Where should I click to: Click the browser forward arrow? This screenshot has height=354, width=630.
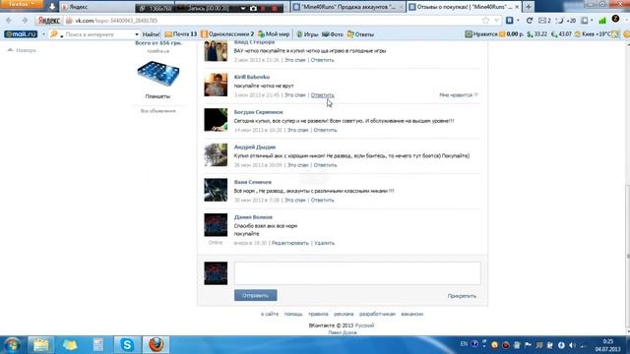25,20
